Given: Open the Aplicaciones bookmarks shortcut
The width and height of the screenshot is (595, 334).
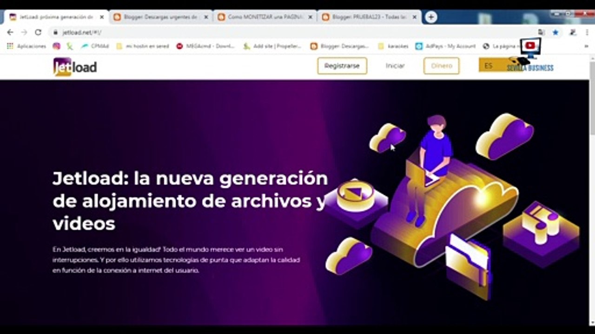Looking at the screenshot, I should pyautogui.click(x=26, y=46).
